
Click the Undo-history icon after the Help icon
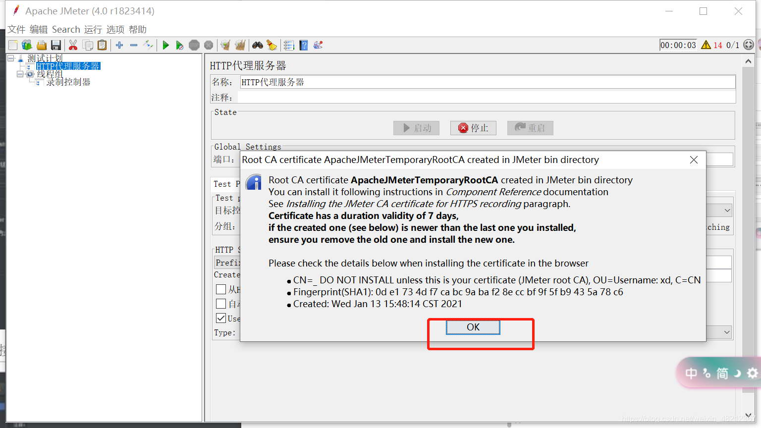click(318, 45)
